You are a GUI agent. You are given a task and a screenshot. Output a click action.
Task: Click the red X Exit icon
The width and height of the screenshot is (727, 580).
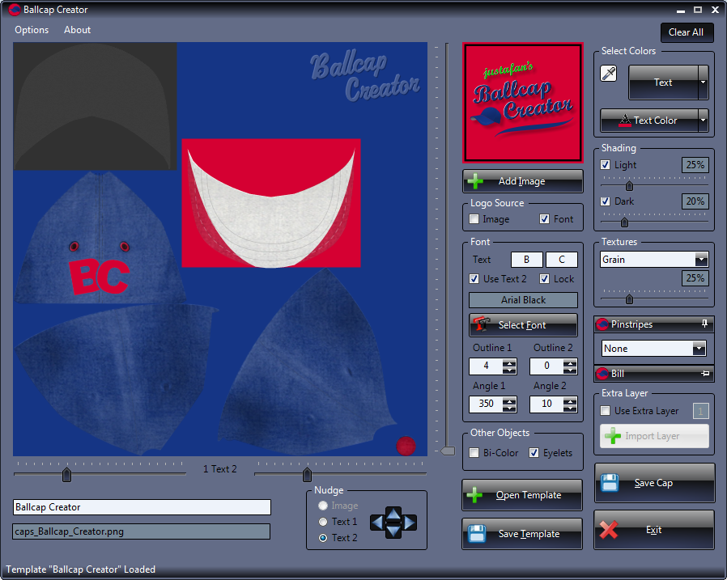tap(610, 530)
